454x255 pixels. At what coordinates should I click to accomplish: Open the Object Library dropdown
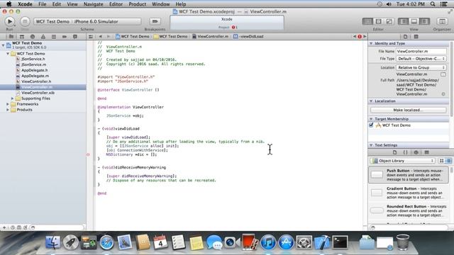[x=402, y=161]
